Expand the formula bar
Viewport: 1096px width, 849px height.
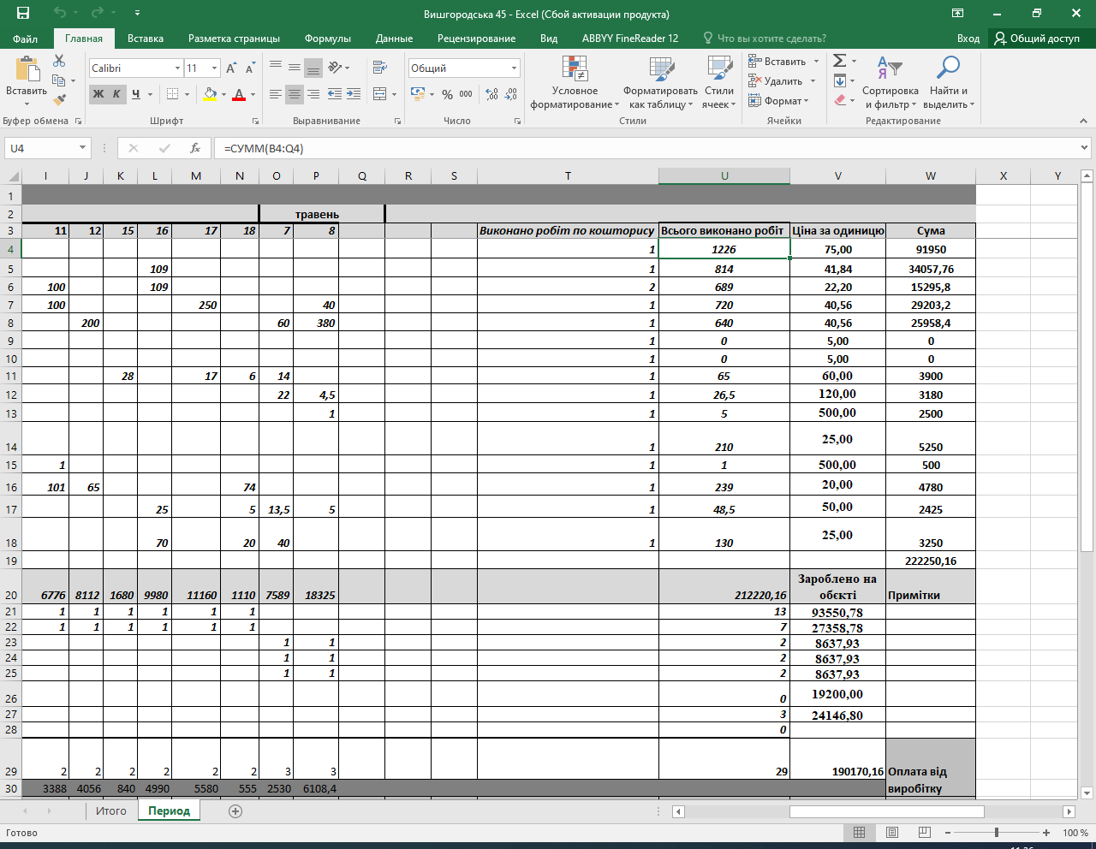1084,148
